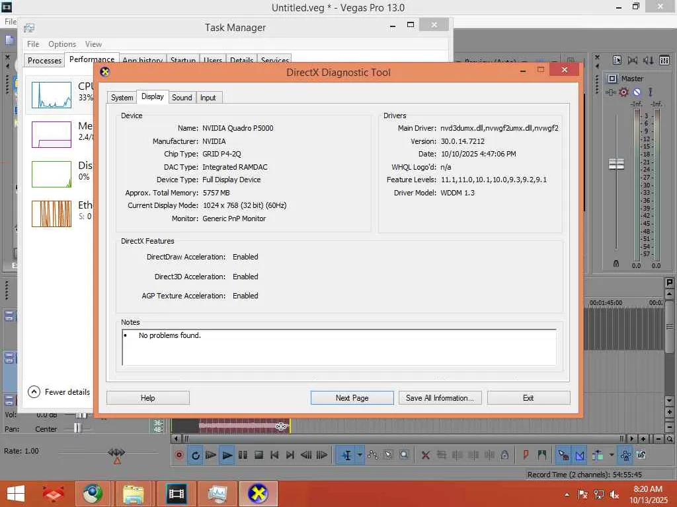
Task: Toggle Automatic Crossfades in Vegas toolbar
Action: pyautogui.click(x=580, y=455)
